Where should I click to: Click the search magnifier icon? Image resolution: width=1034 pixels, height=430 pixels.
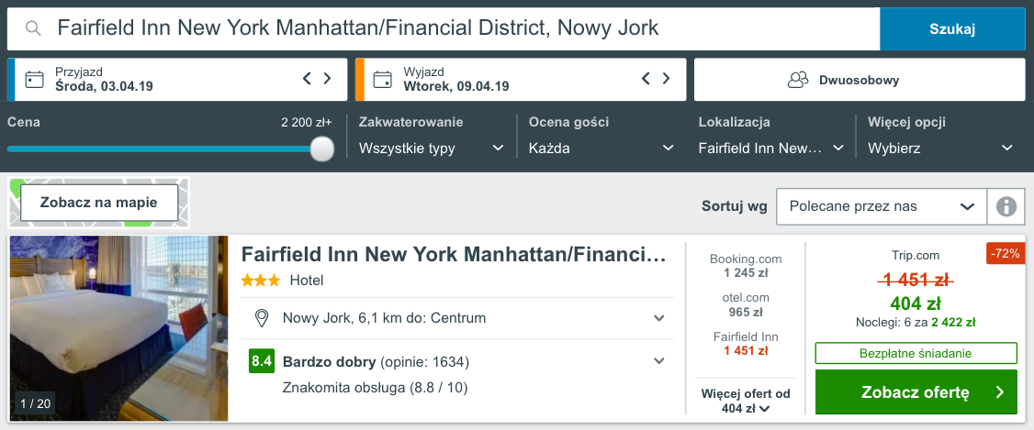pyautogui.click(x=33, y=28)
